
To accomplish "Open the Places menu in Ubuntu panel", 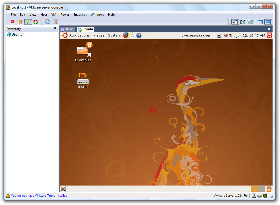I will [99, 35].
